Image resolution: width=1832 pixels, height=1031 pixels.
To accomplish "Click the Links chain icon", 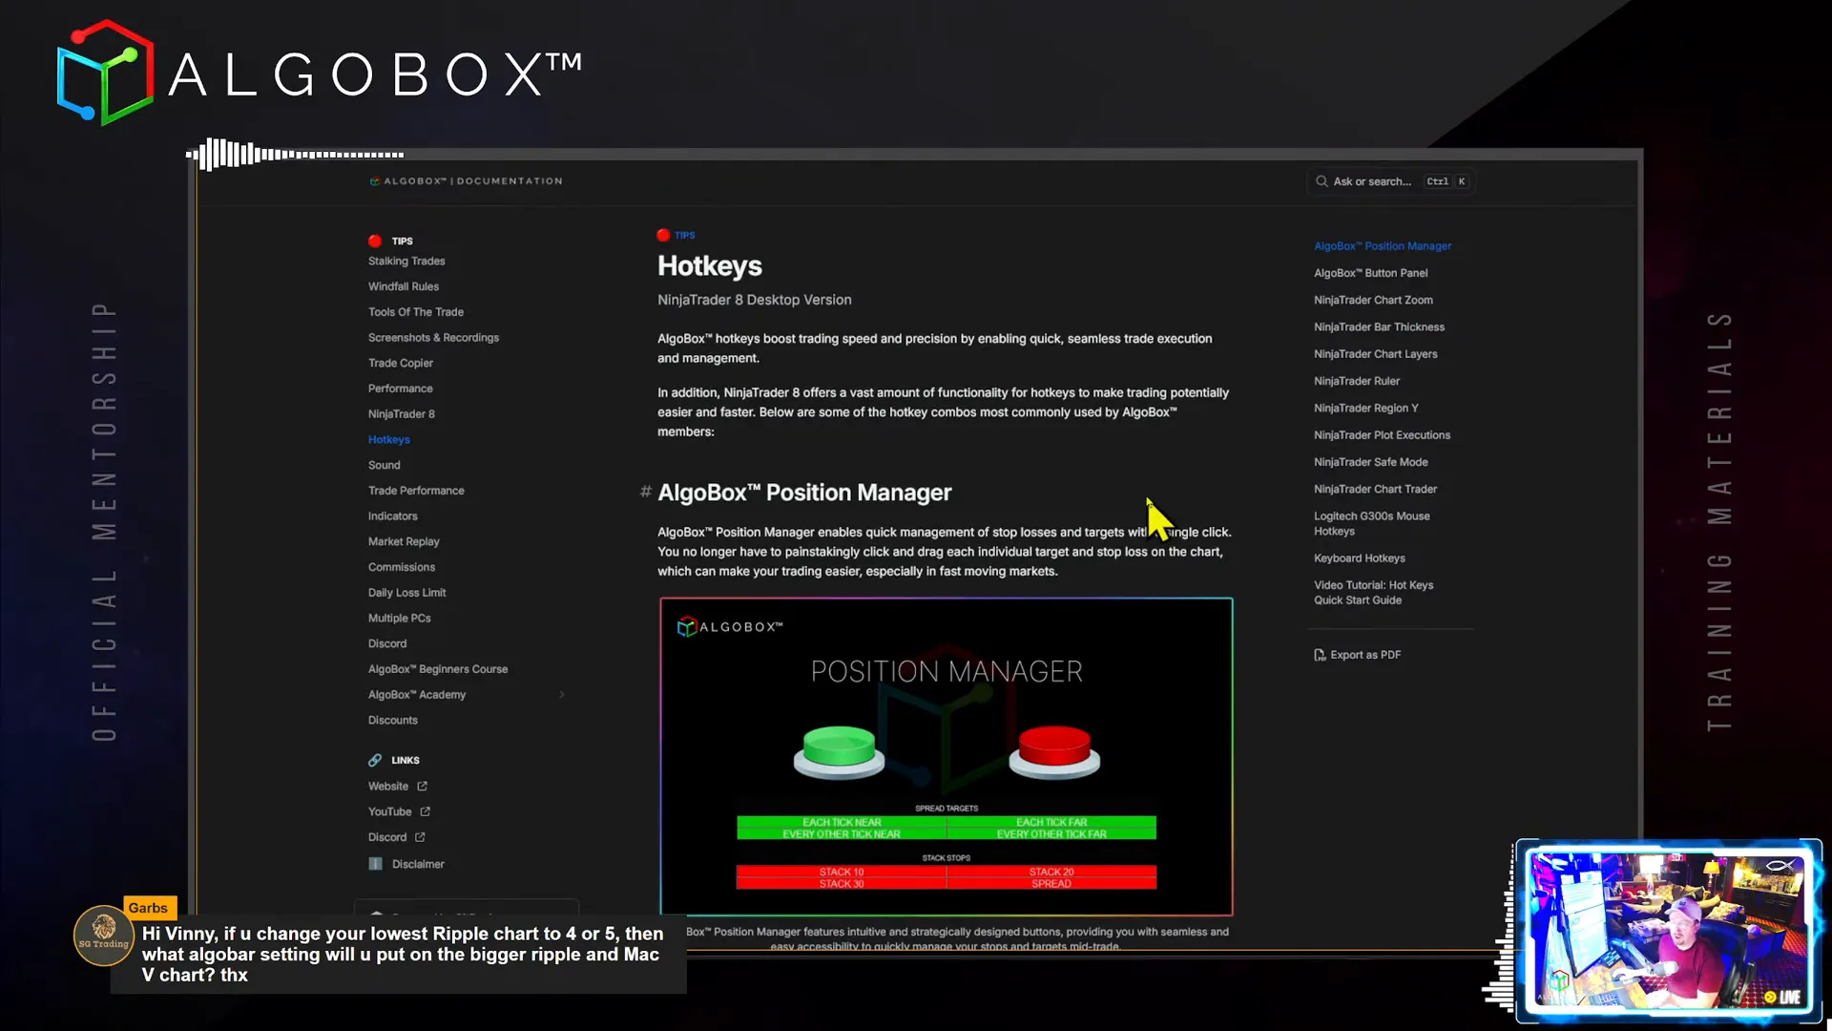I will pos(375,761).
